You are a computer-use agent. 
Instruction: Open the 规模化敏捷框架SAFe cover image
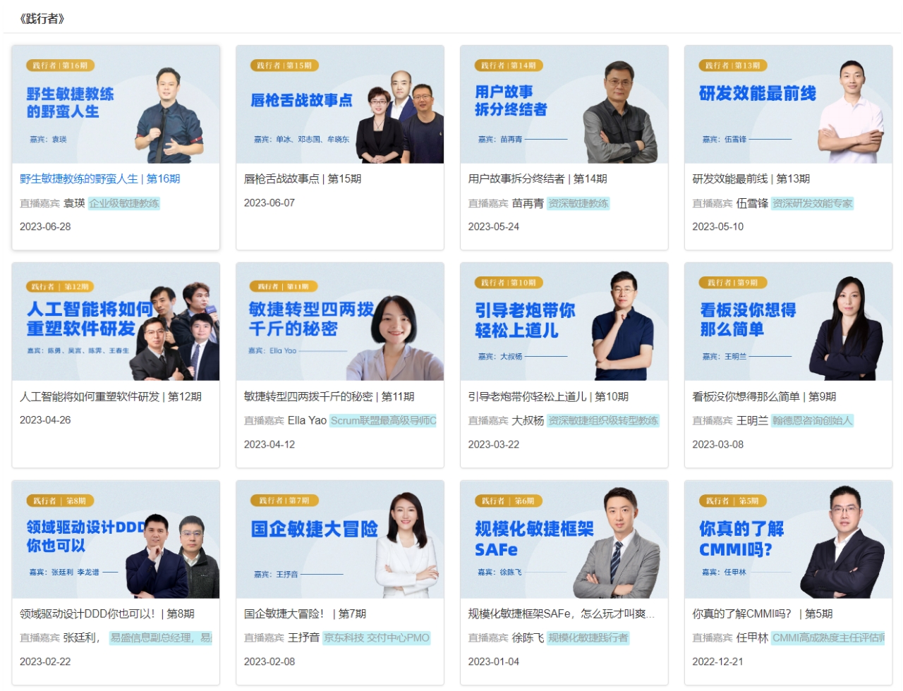pos(564,539)
